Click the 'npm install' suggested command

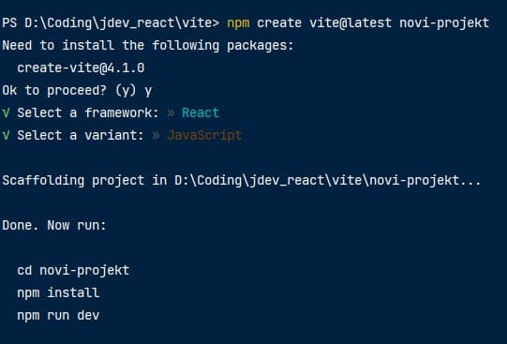coord(58,293)
